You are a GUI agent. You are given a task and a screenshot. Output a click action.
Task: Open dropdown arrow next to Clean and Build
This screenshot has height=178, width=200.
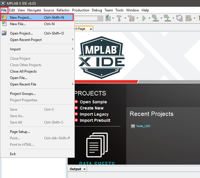(x=137, y=18)
